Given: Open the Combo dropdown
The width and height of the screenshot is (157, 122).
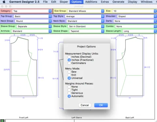Looking at the screenshot, I should 136,26.
